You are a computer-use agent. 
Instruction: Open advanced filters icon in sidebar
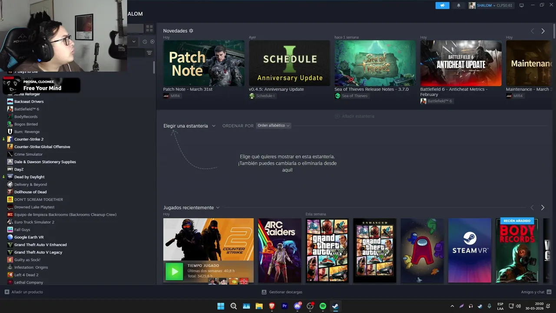tap(149, 53)
